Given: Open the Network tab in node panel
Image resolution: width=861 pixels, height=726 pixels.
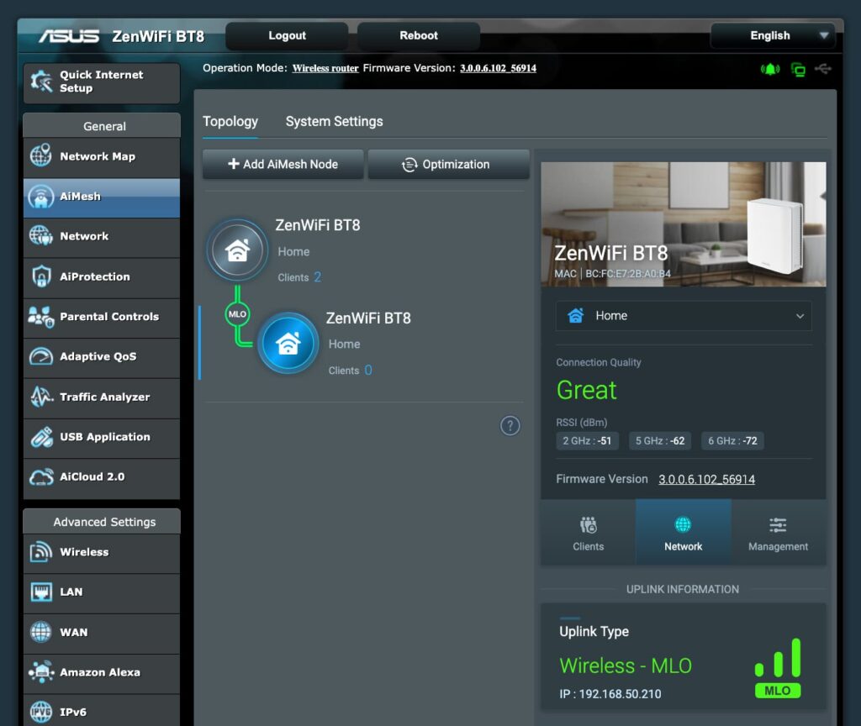Looking at the screenshot, I should [x=683, y=532].
